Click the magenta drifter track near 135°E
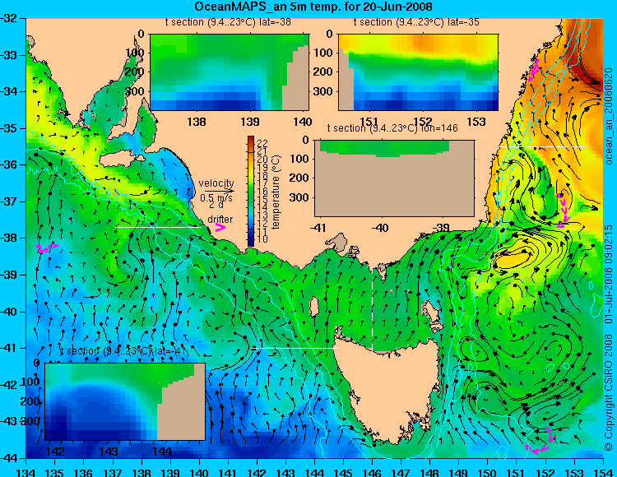Viewport: 617px width, 477px height. click(x=47, y=248)
